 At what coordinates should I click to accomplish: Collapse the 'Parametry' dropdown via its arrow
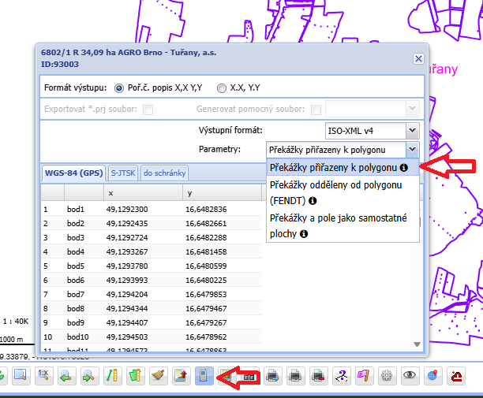413,150
